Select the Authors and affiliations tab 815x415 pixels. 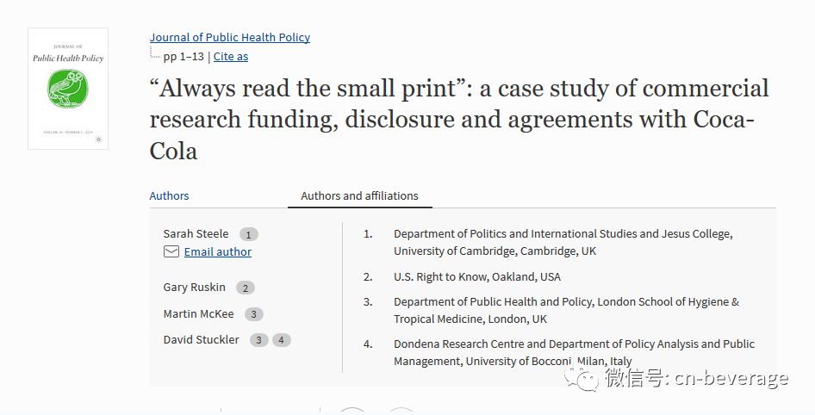(359, 195)
